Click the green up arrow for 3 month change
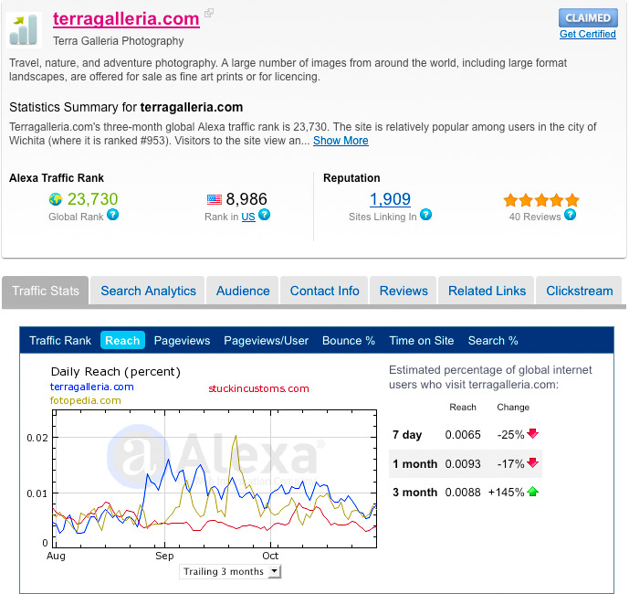The height and width of the screenshot is (594, 629). coord(533,492)
